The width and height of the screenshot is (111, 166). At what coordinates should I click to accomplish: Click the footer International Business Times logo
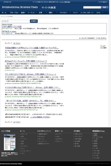[x=11, y=164]
